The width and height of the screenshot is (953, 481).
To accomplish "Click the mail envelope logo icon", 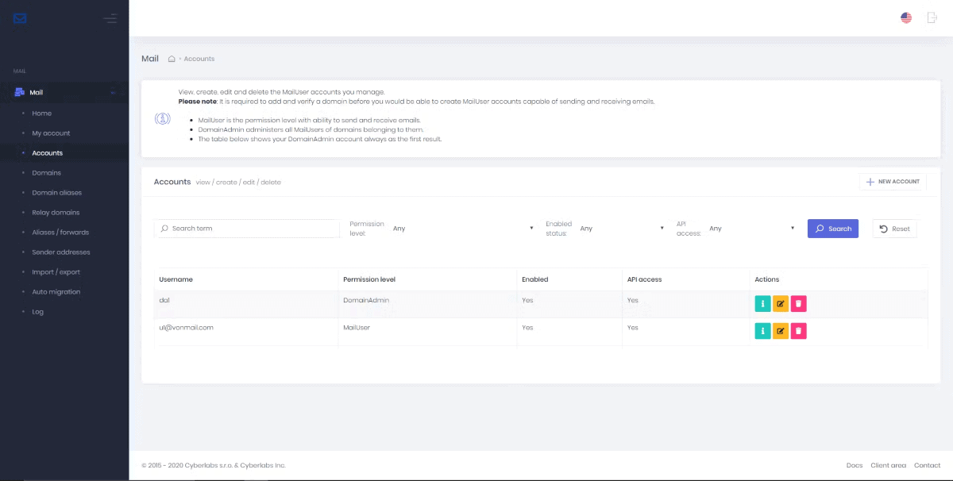I will [21, 18].
